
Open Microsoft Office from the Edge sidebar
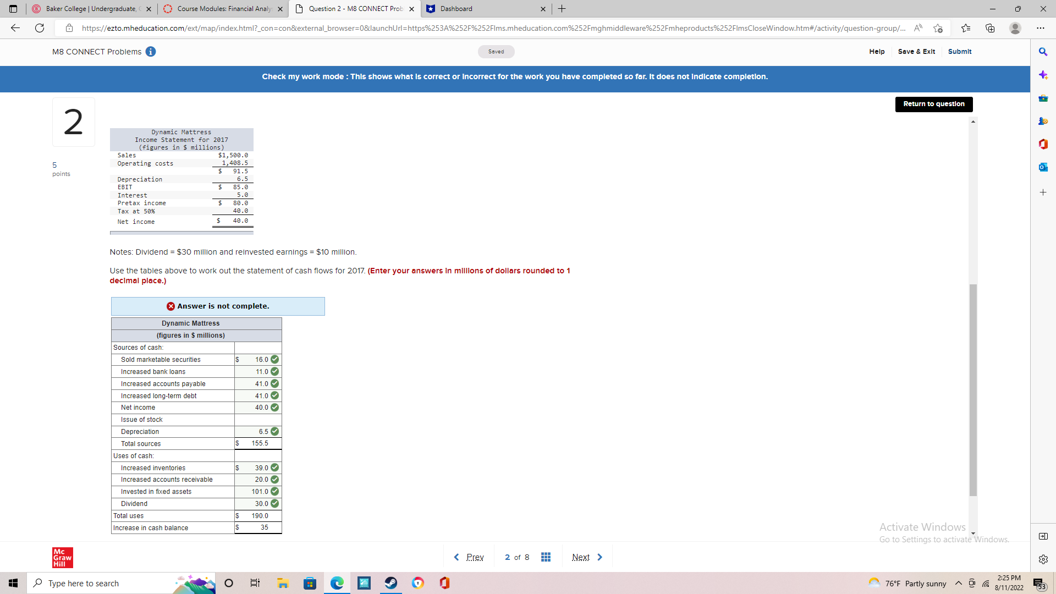1043,144
